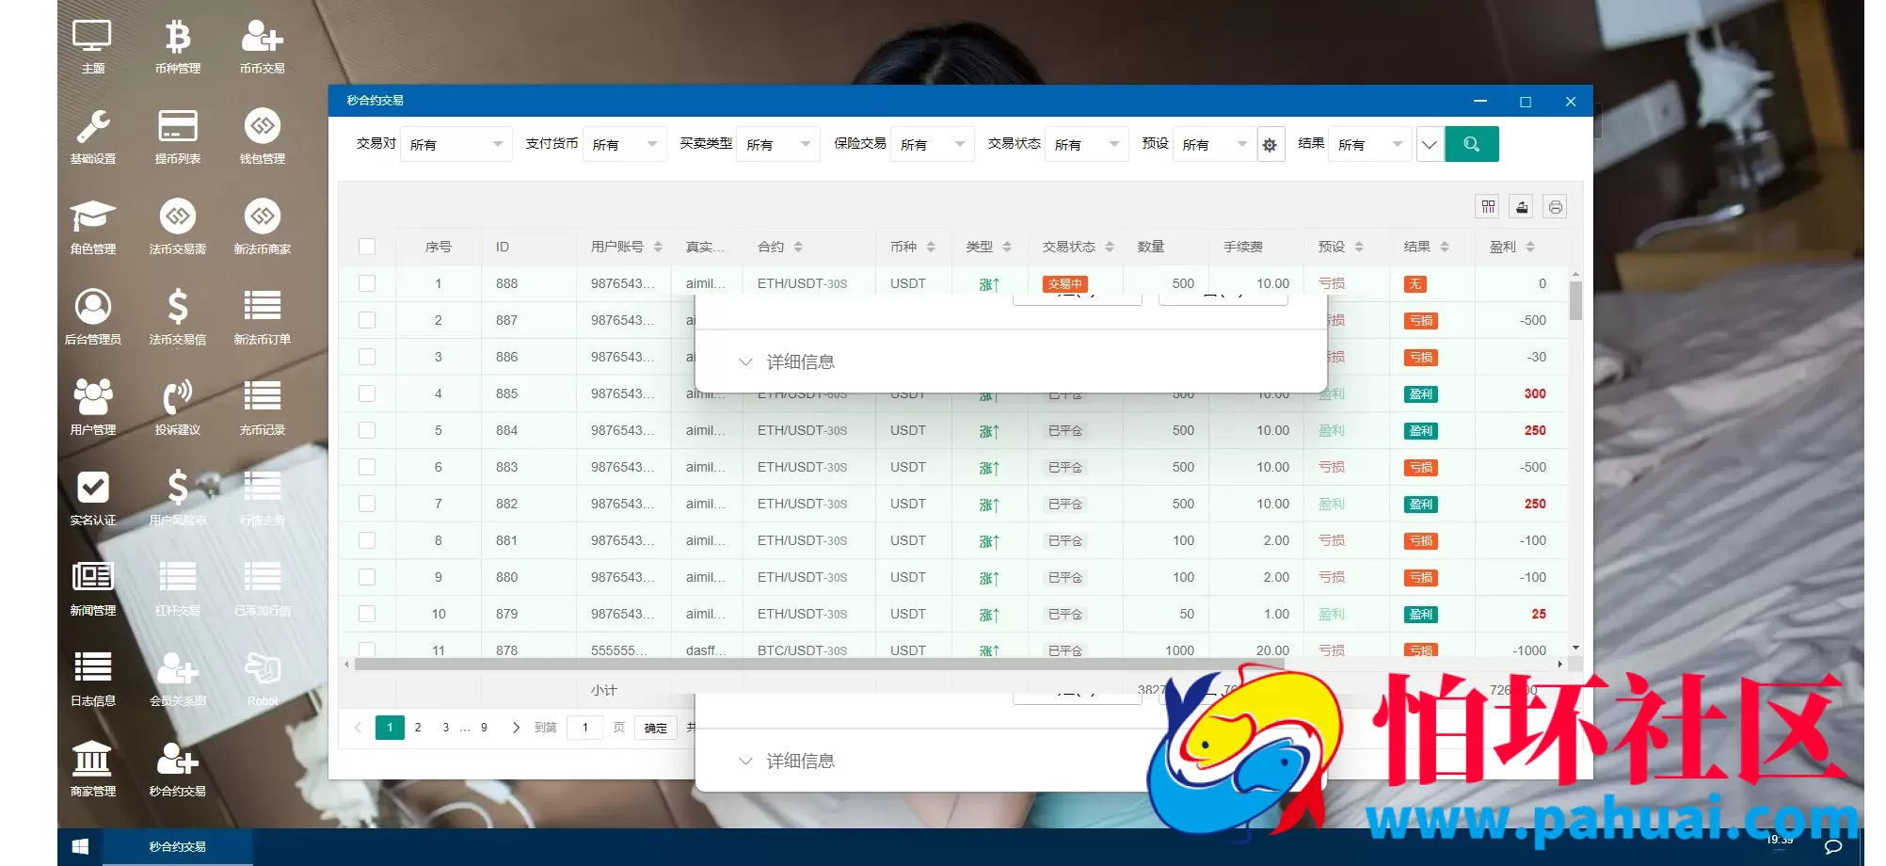Open 币种管理 bitcoin icon
Viewport: 1886px width, 866px height.
[x=177, y=47]
